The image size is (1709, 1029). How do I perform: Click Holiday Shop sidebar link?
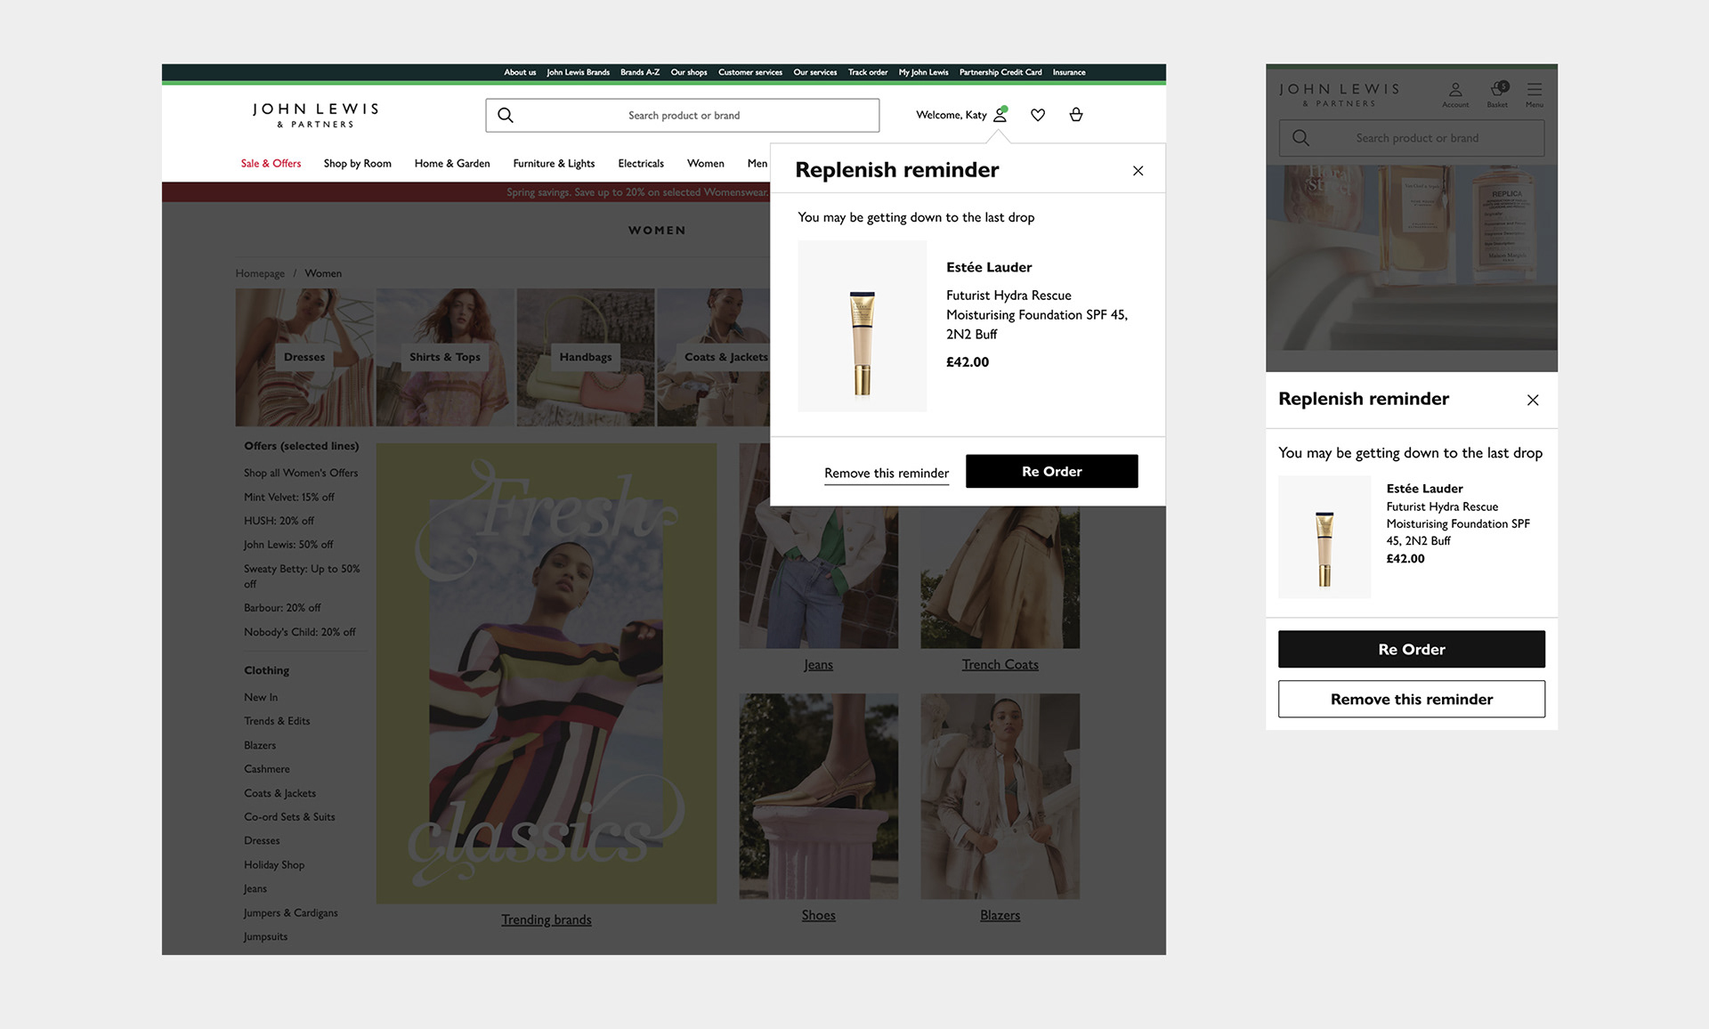point(274,865)
